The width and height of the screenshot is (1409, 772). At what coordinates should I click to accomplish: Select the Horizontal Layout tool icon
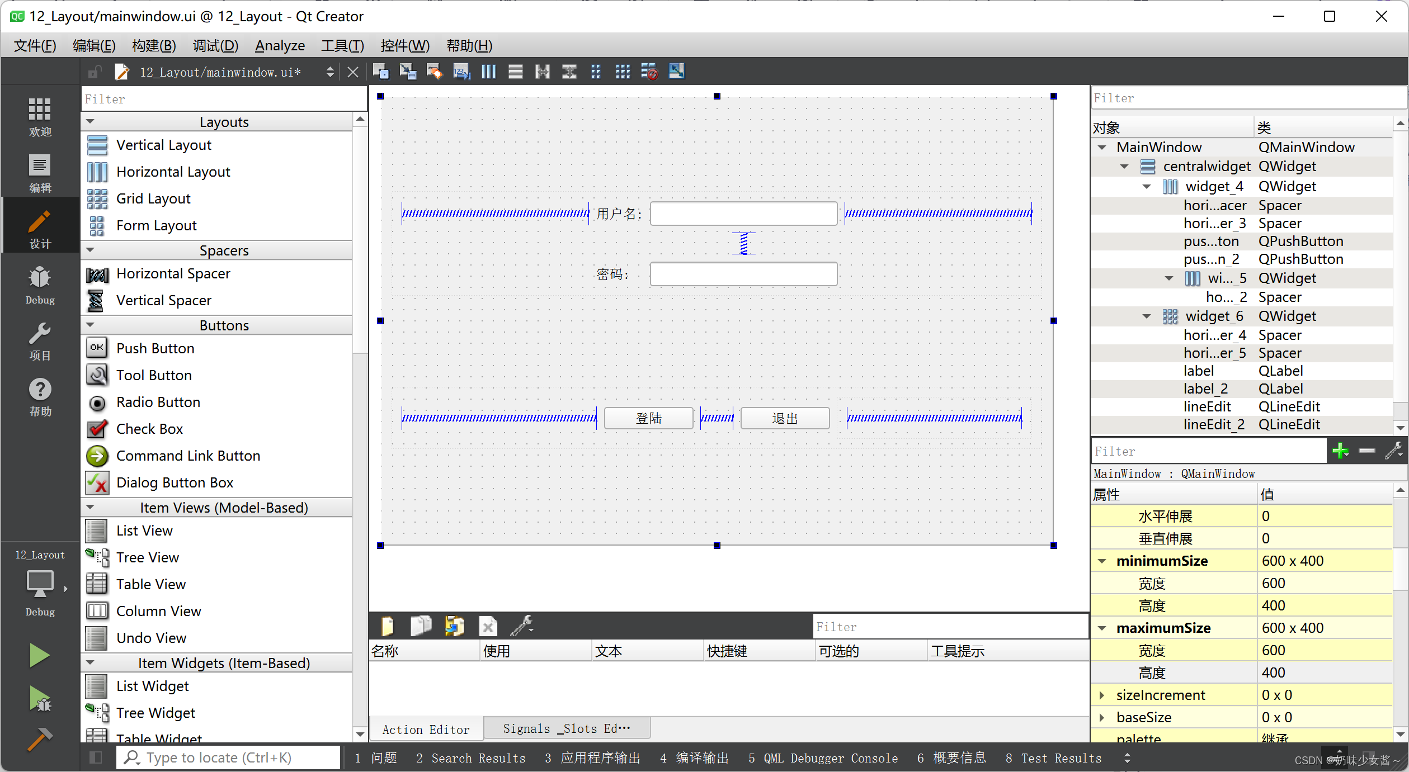coord(99,171)
